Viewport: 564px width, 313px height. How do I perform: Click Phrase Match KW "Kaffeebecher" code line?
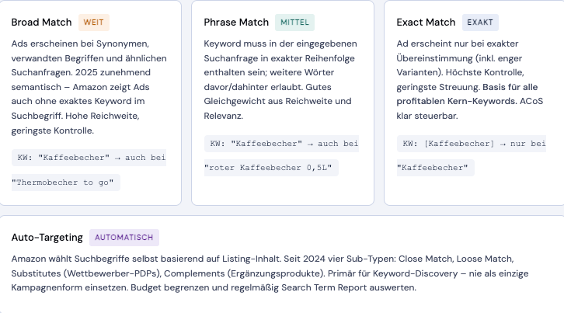tap(281, 144)
